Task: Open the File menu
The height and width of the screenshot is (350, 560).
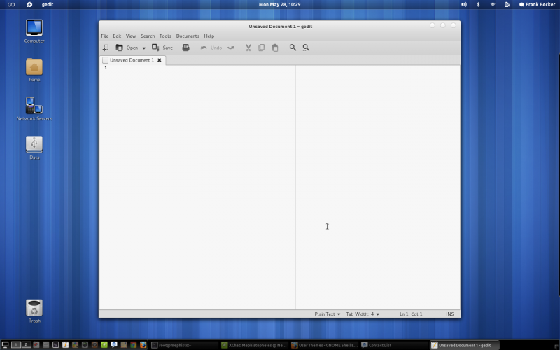Action: coord(104,36)
